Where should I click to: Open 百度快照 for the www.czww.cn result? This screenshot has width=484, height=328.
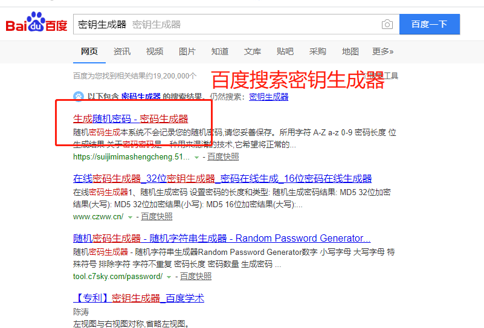[156, 216]
